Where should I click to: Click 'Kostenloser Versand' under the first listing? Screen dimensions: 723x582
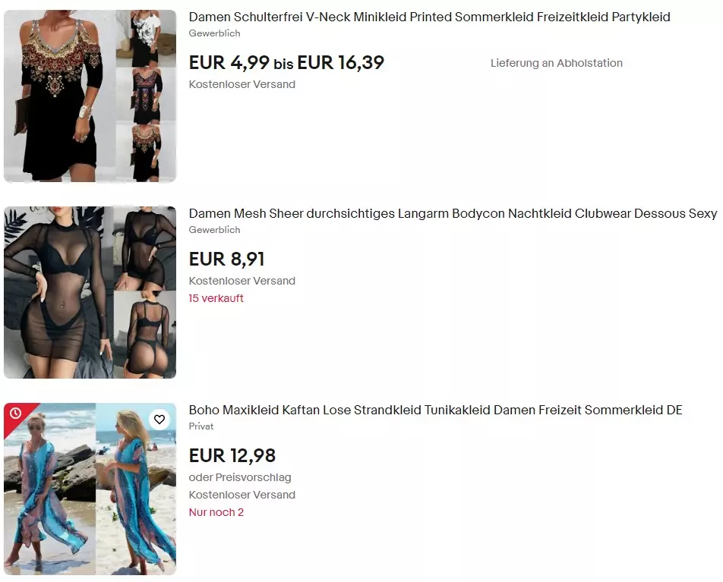coord(242,84)
